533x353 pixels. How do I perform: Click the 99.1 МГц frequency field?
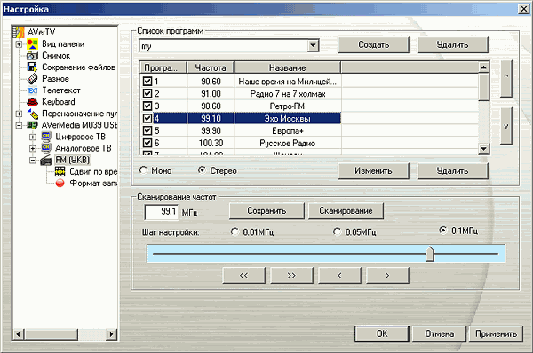[x=162, y=212]
